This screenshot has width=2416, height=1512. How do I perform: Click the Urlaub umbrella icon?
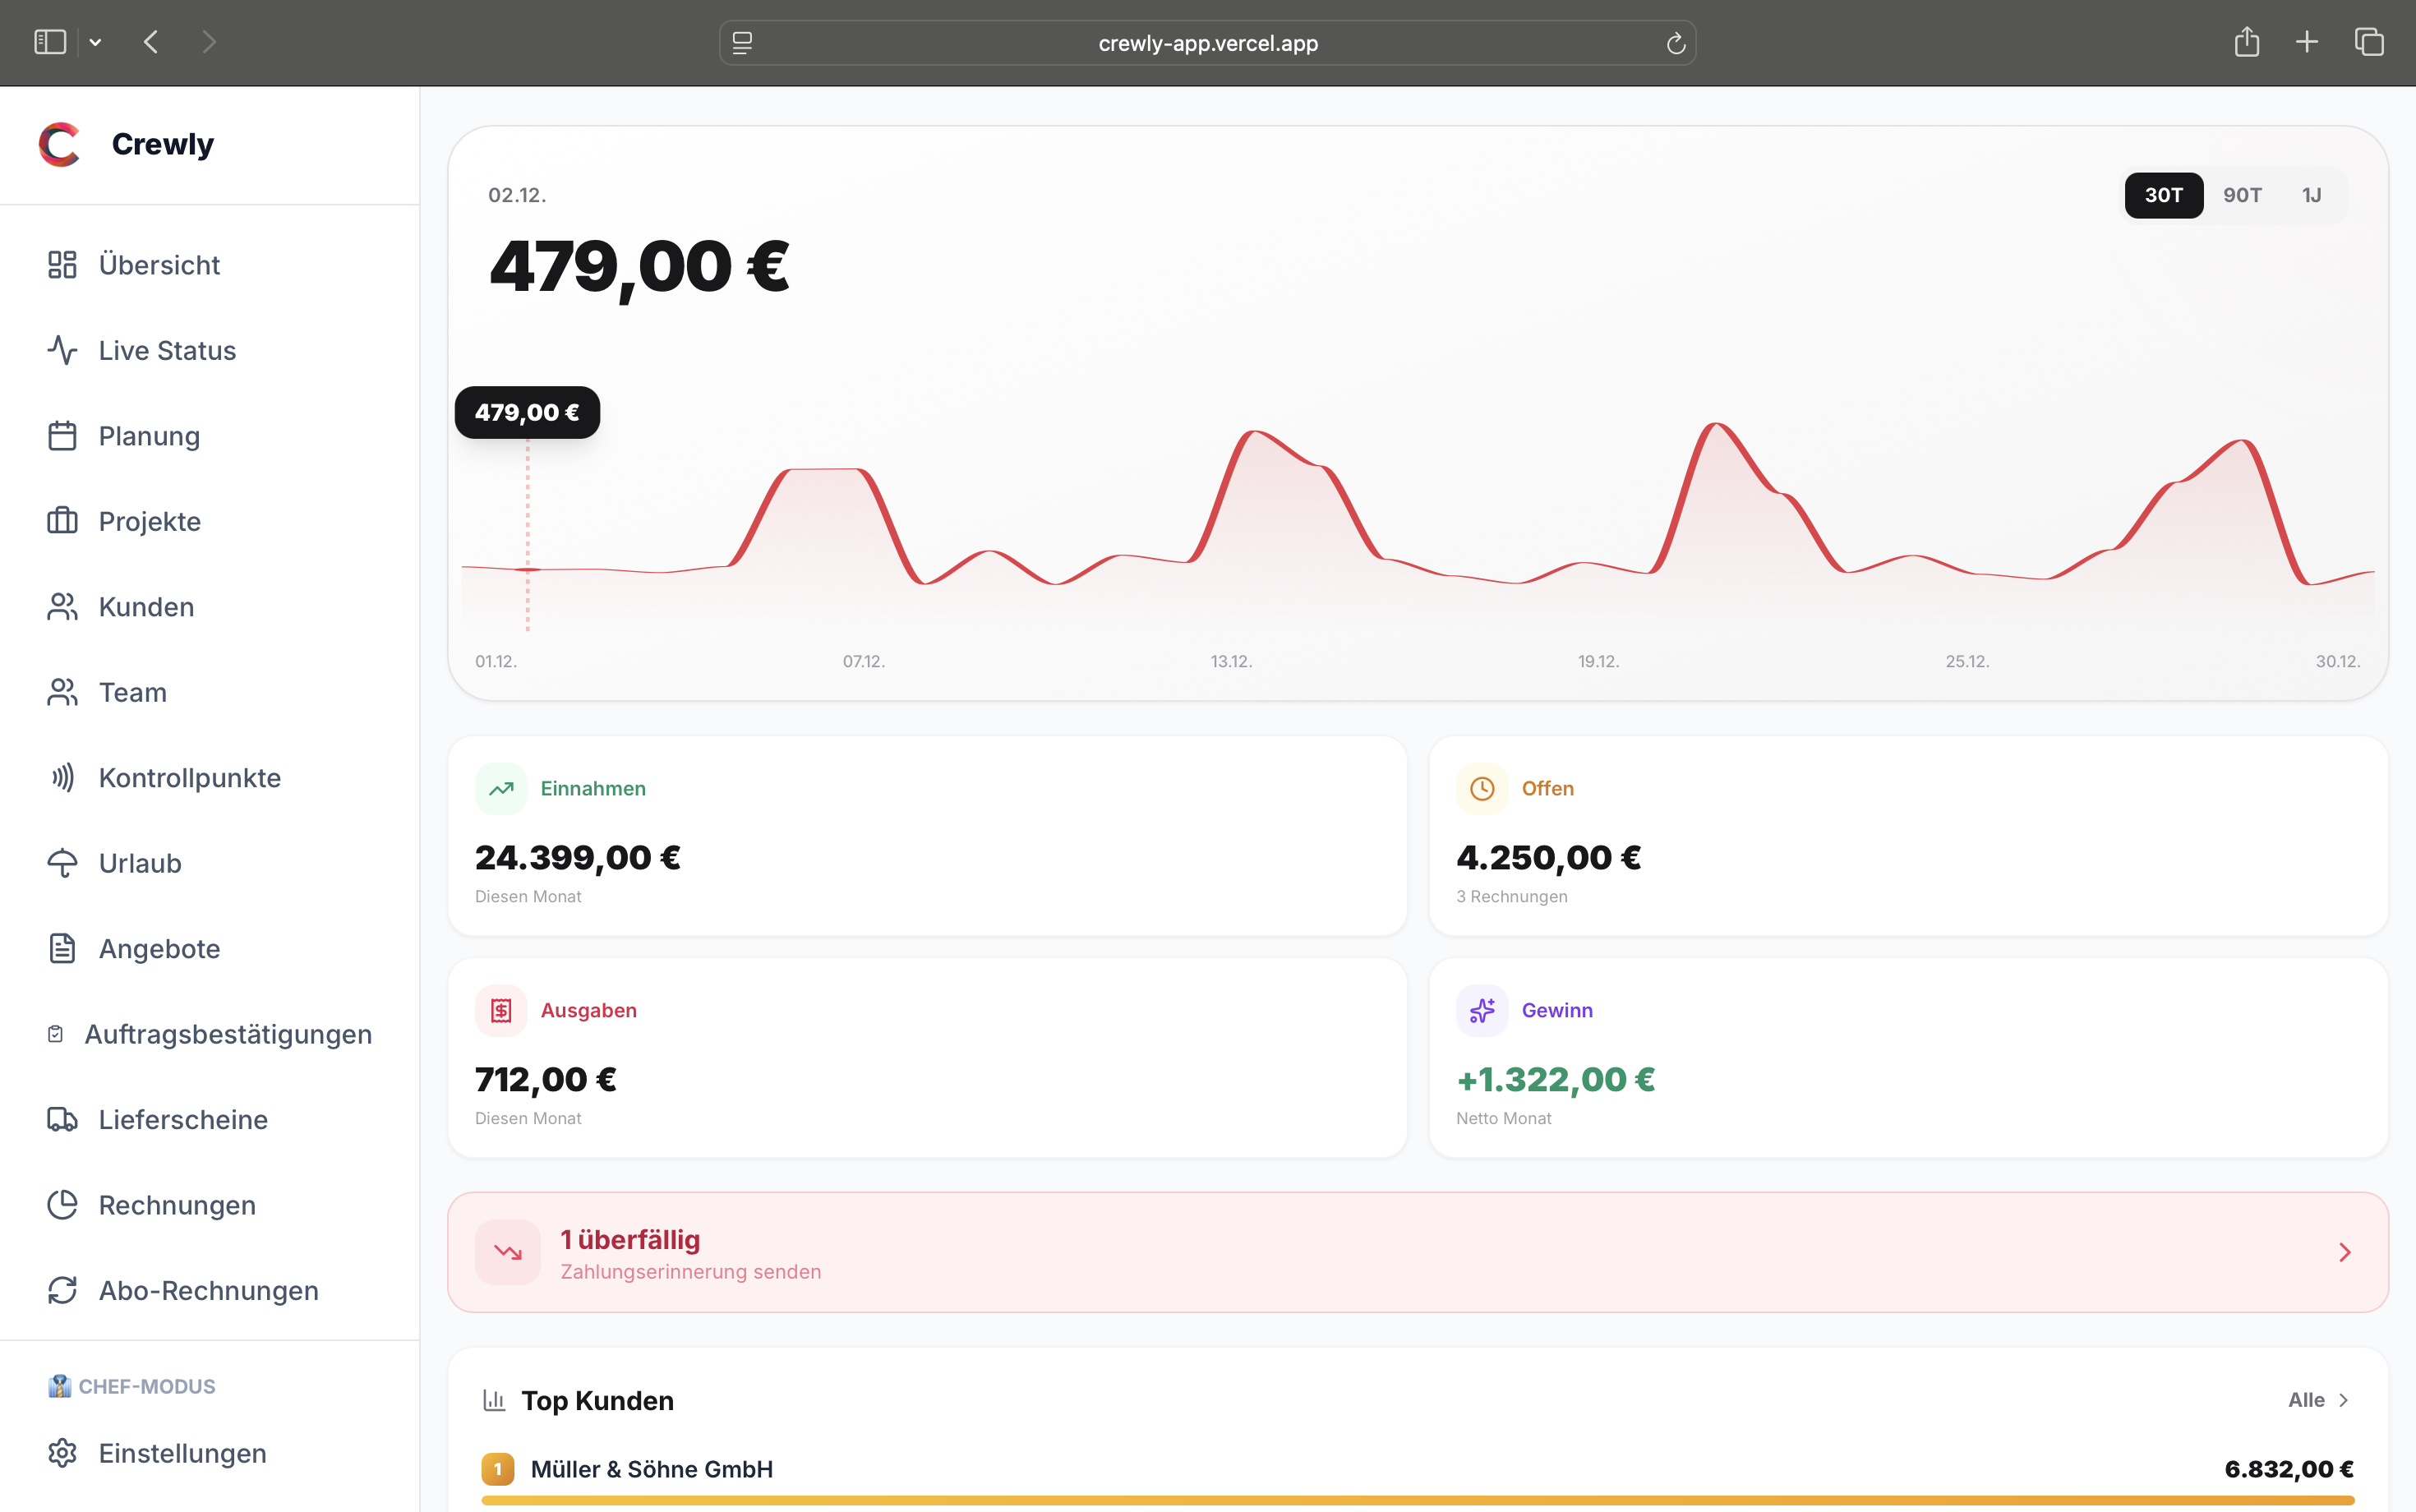pos(62,863)
